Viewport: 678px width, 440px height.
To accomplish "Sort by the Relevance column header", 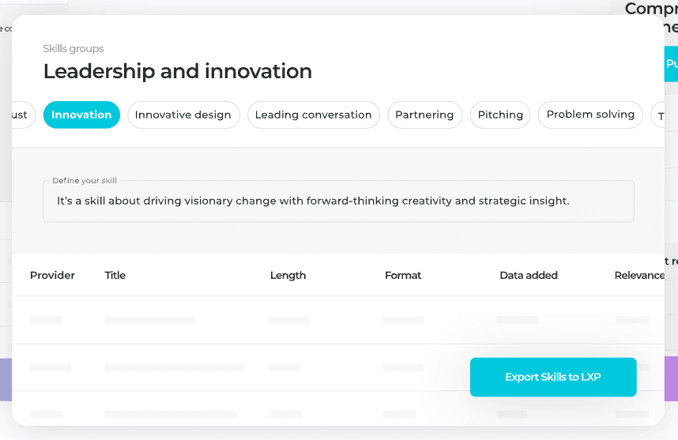I will tap(639, 276).
